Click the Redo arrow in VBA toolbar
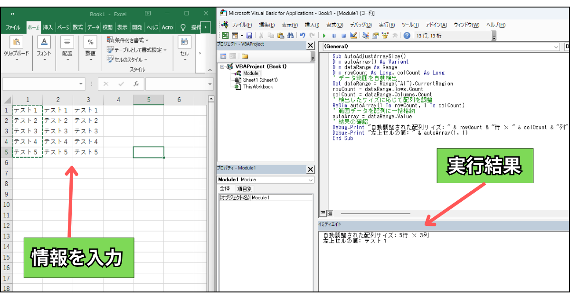This screenshot has width=570, height=299. point(312,36)
